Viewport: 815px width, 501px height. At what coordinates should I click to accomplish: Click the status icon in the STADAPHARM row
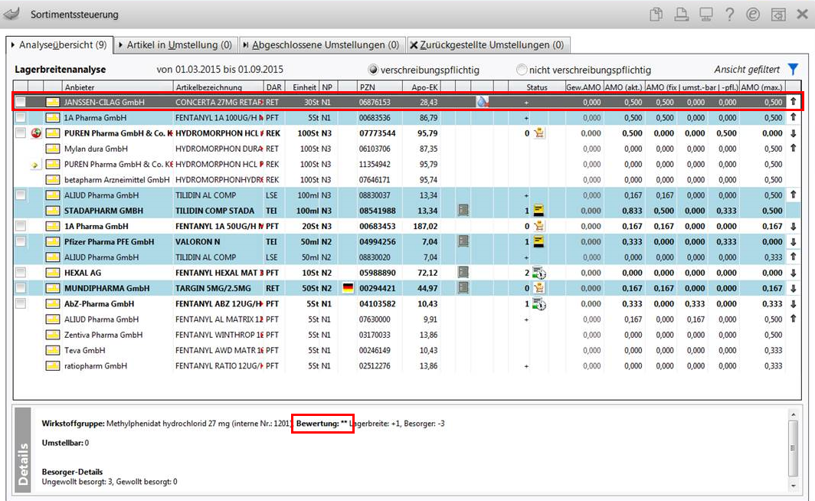539,211
